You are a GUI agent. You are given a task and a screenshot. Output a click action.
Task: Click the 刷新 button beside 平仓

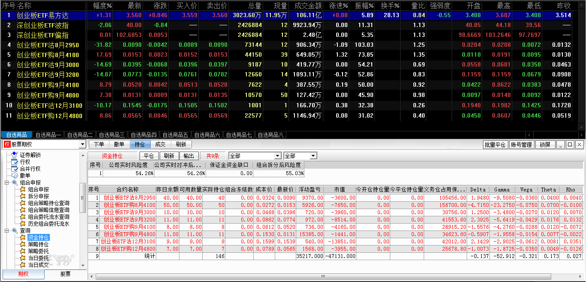pos(169,156)
